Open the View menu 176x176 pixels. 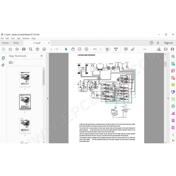pyautogui.click(x=13, y=38)
